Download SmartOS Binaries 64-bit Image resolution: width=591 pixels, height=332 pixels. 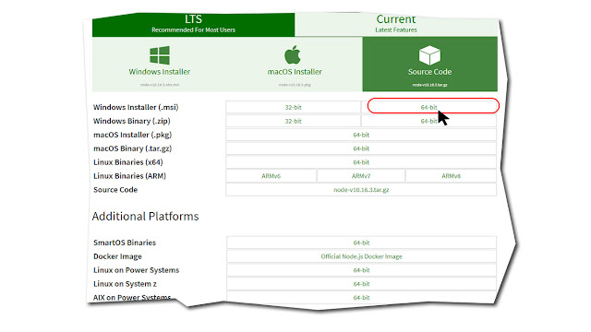361,243
